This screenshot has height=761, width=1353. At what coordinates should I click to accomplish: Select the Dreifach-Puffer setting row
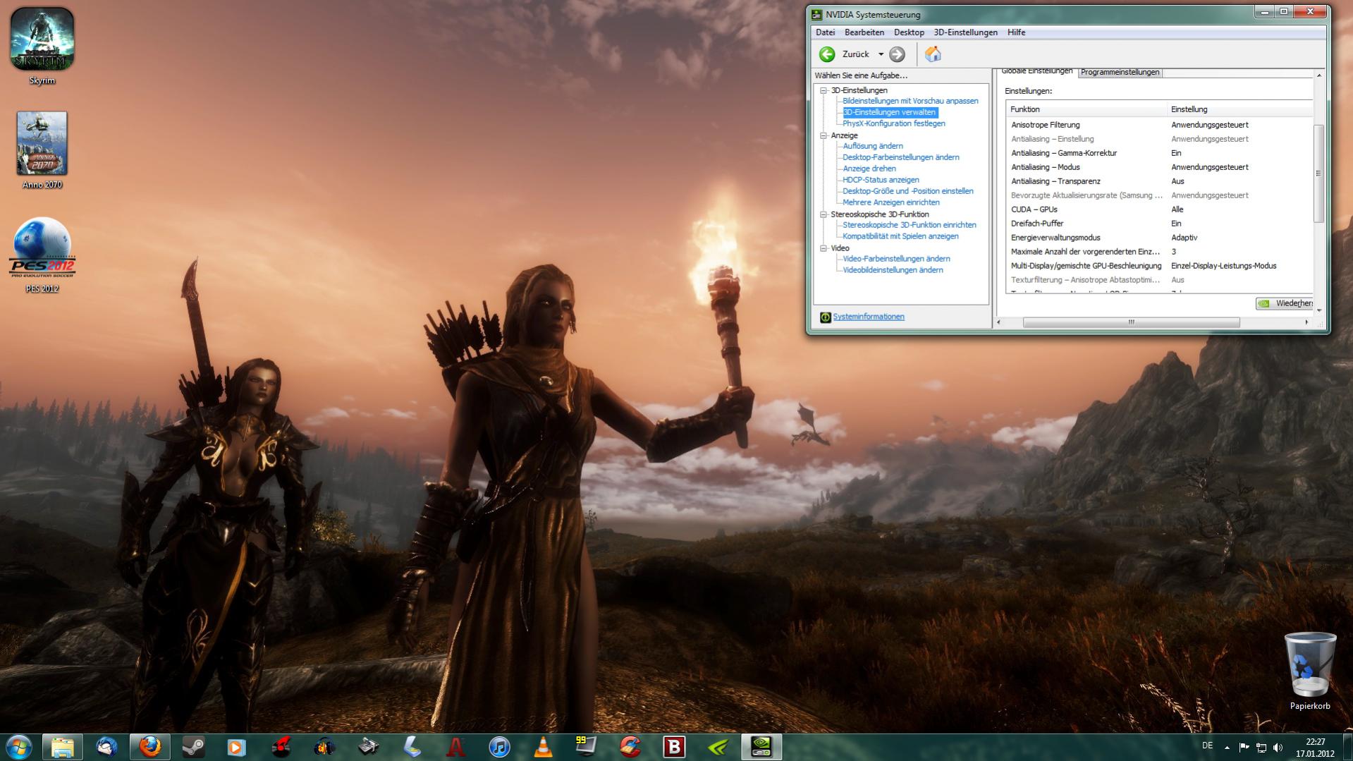tap(1159, 224)
